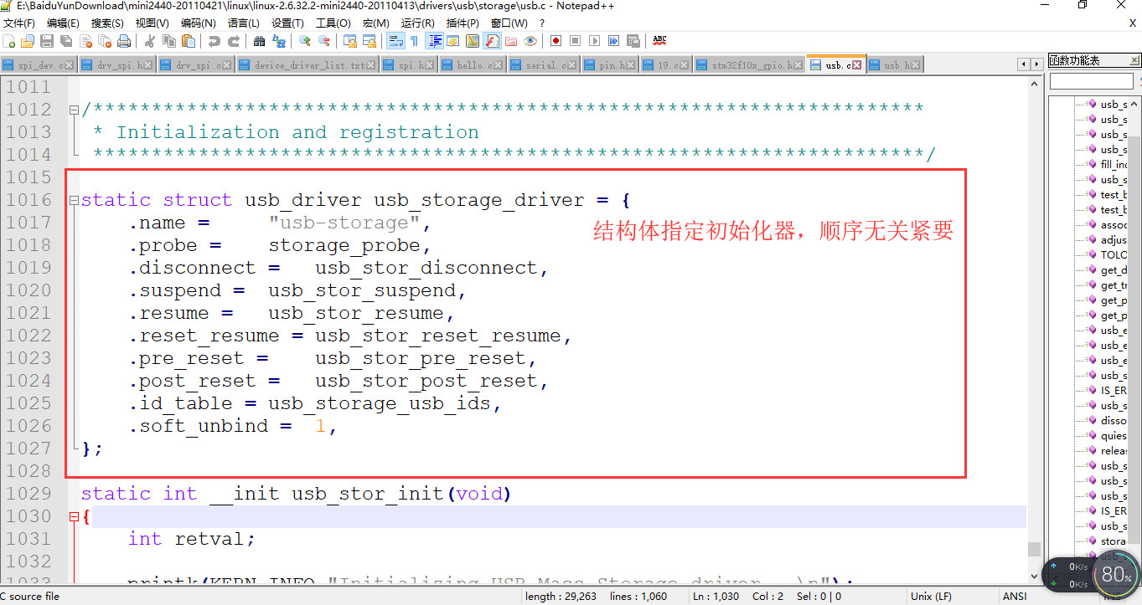Save the current file via toolbar
This screenshot has height=605, width=1142.
pos(47,40)
